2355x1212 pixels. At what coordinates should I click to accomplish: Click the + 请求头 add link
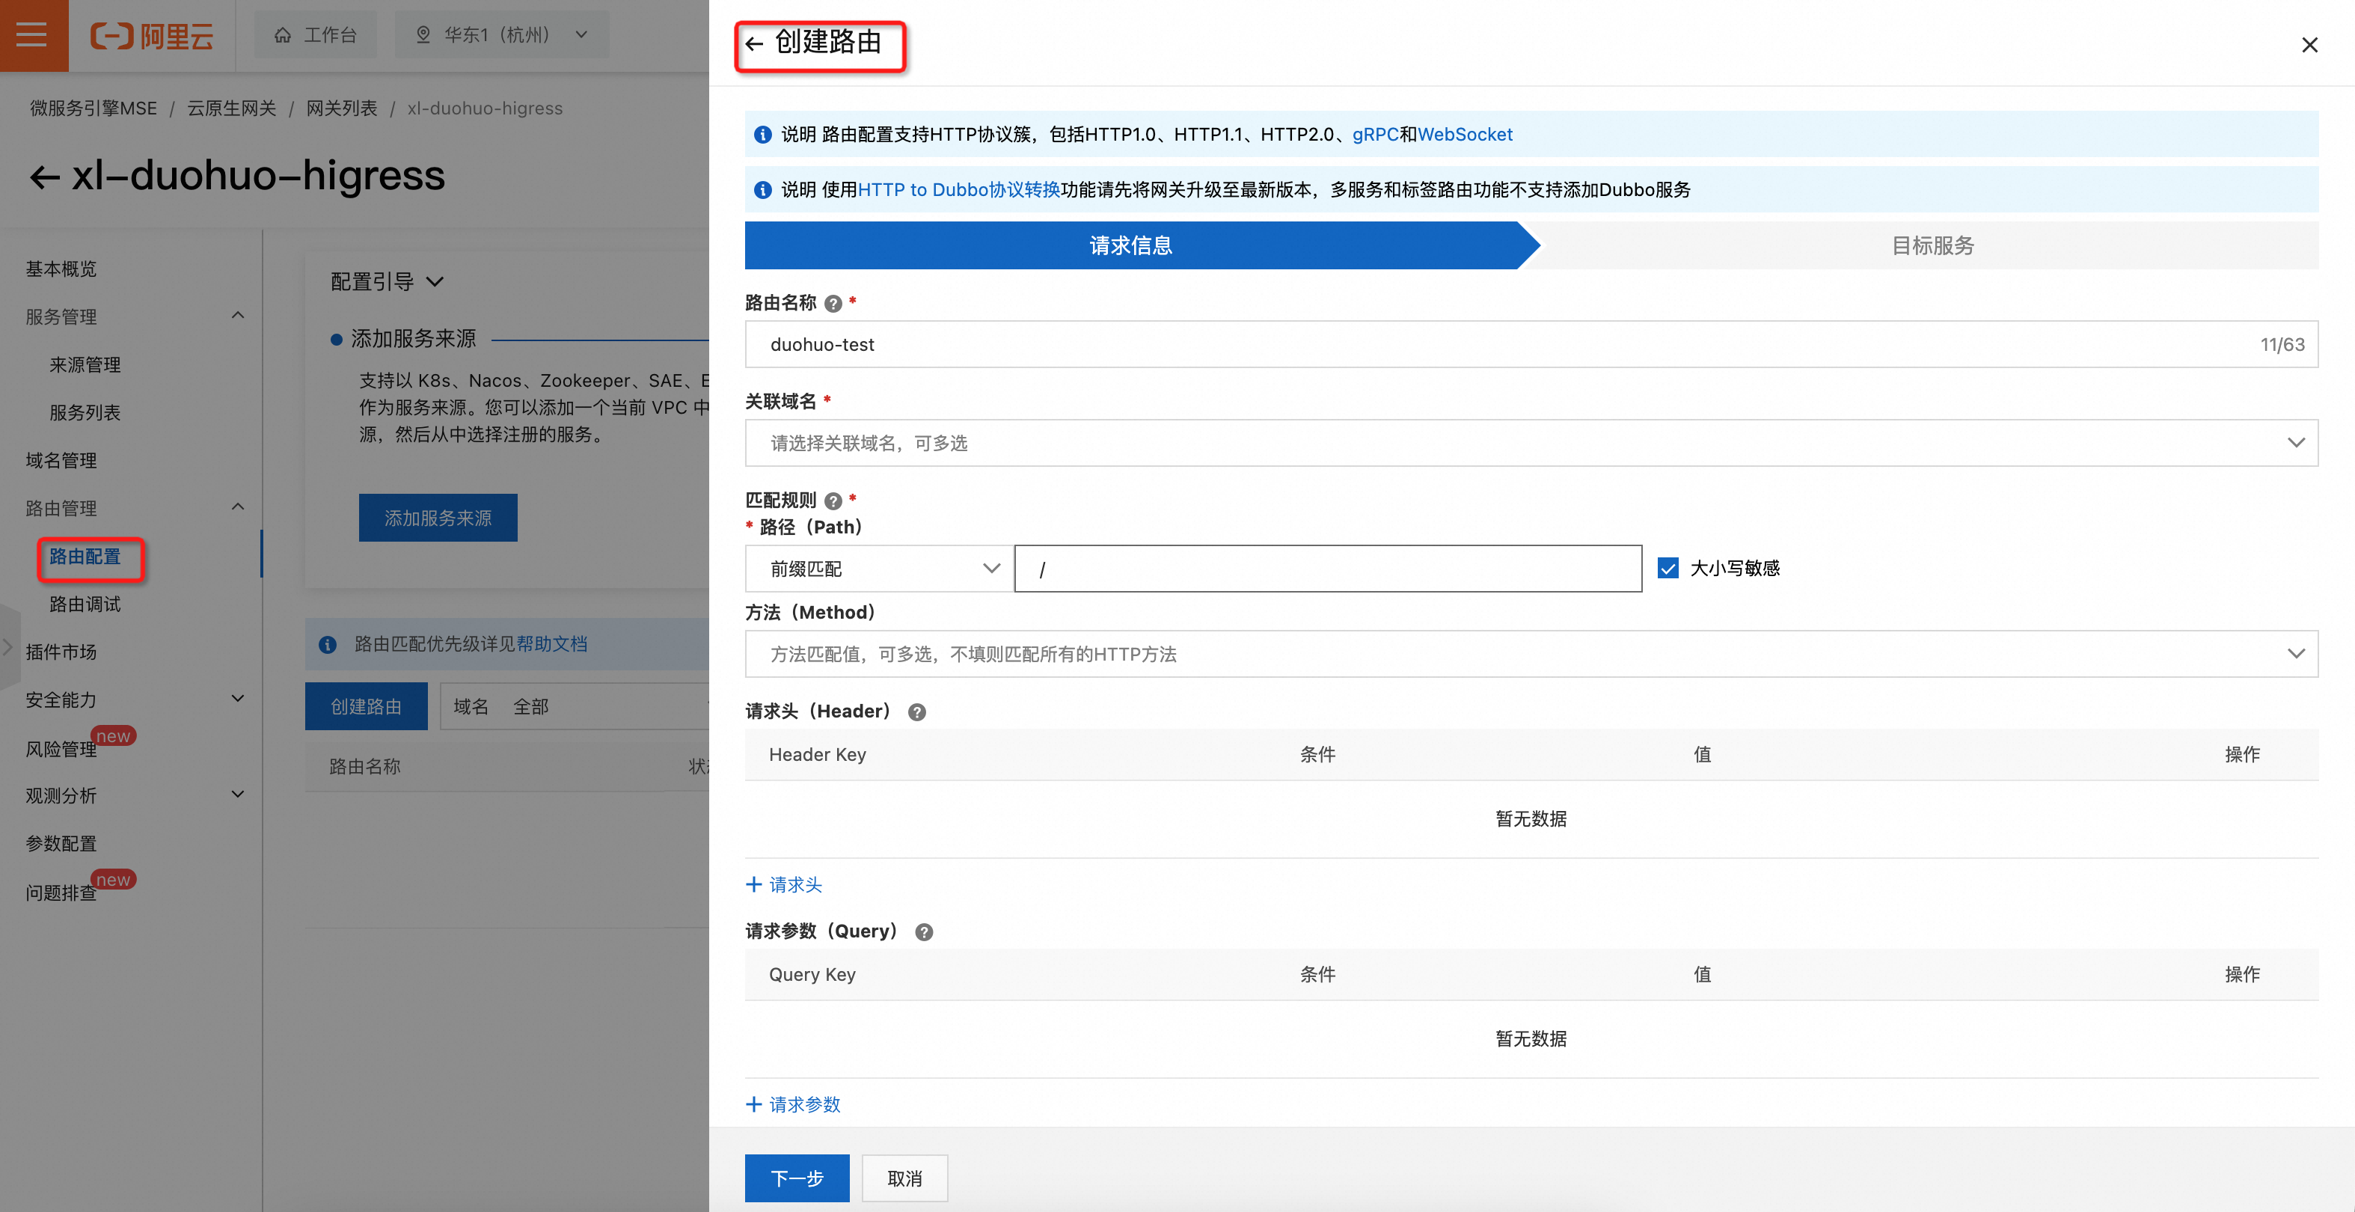pyautogui.click(x=785, y=885)
